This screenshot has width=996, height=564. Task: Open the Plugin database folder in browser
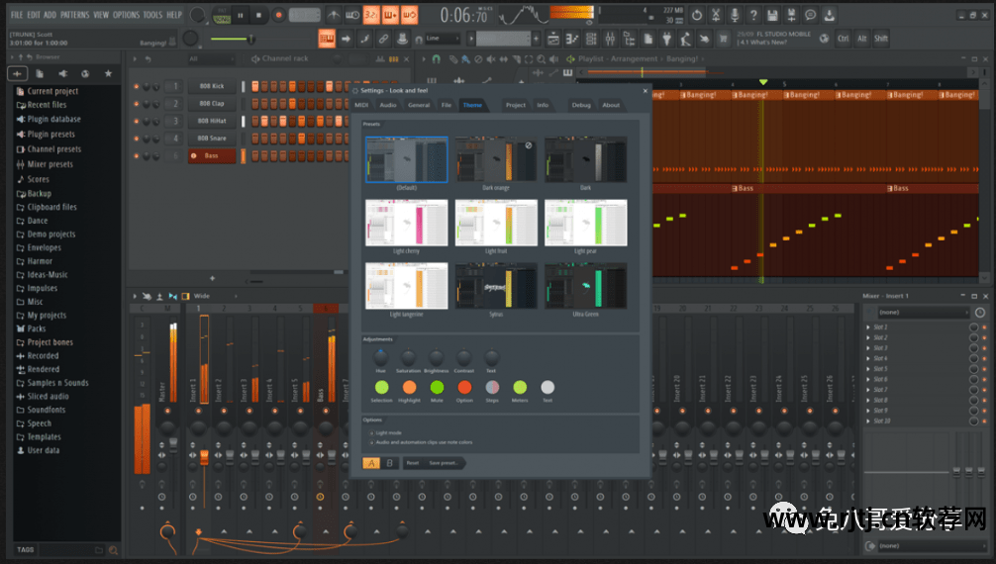pyautogui.click(x=53, y=119)
